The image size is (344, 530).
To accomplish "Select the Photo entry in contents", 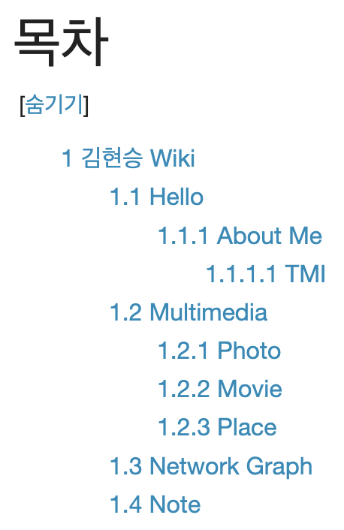I will pyautogui.click(x=219, y=351).
